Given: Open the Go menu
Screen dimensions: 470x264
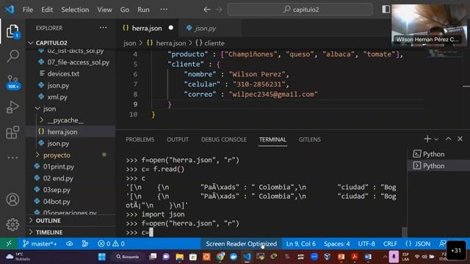Looking at the screenshot, I should click(x=125, y=10).
